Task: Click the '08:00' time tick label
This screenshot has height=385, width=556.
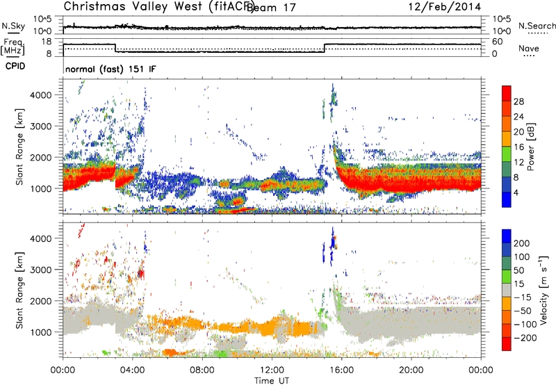Action: [x=202, y=370]
